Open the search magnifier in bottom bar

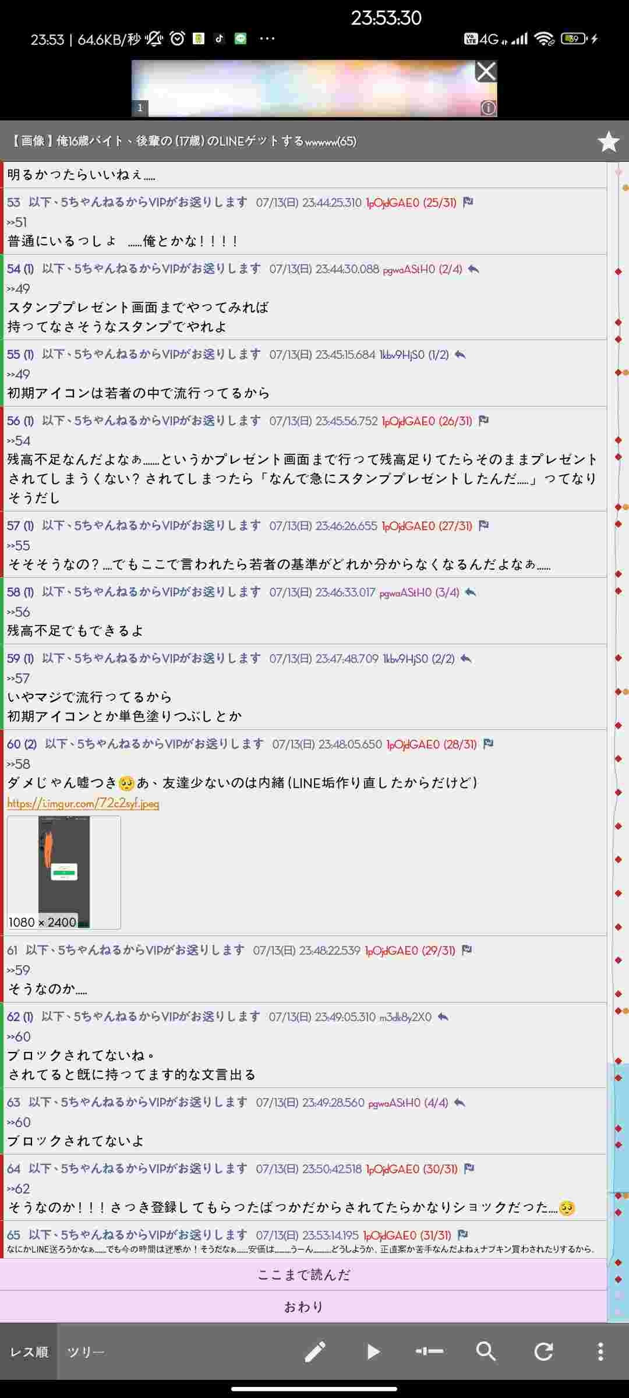point(486,1351)
